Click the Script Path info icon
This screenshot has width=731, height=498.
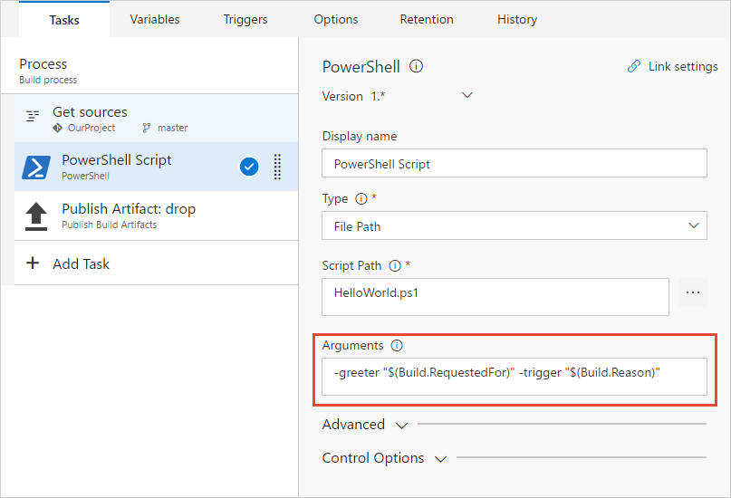coord(394,265)
